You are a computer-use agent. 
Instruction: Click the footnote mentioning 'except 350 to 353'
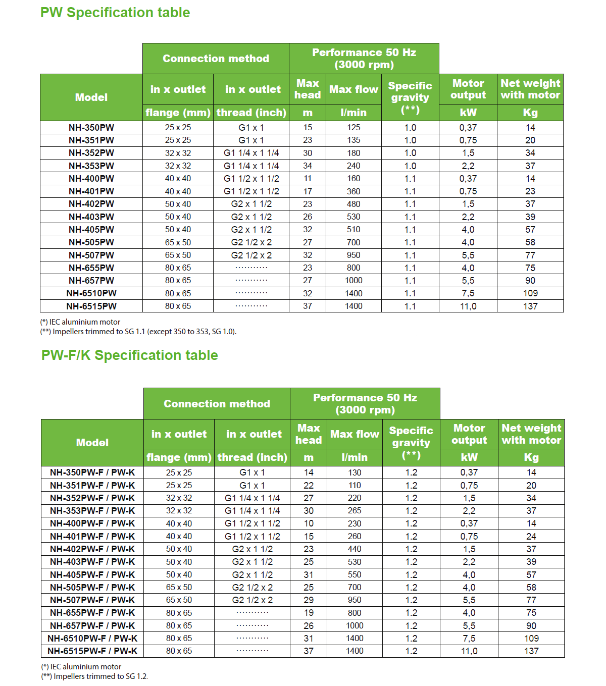(x=138, y=332)
